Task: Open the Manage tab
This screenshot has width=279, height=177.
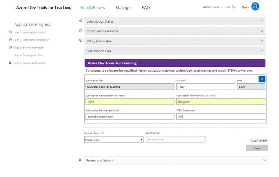Action: click(x=123, y=8)
